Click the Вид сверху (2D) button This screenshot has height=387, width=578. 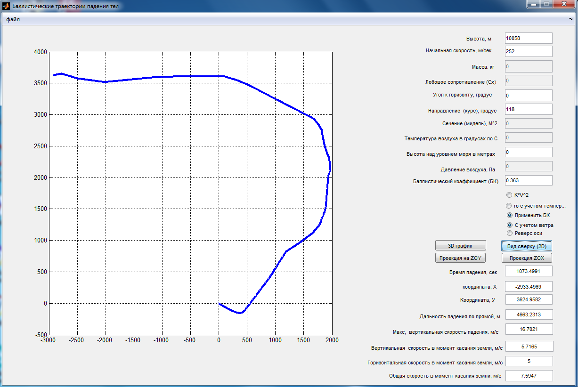(x=527, y=246)
